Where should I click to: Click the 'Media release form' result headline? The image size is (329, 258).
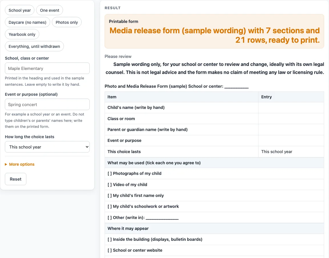(x=214, y=35)
